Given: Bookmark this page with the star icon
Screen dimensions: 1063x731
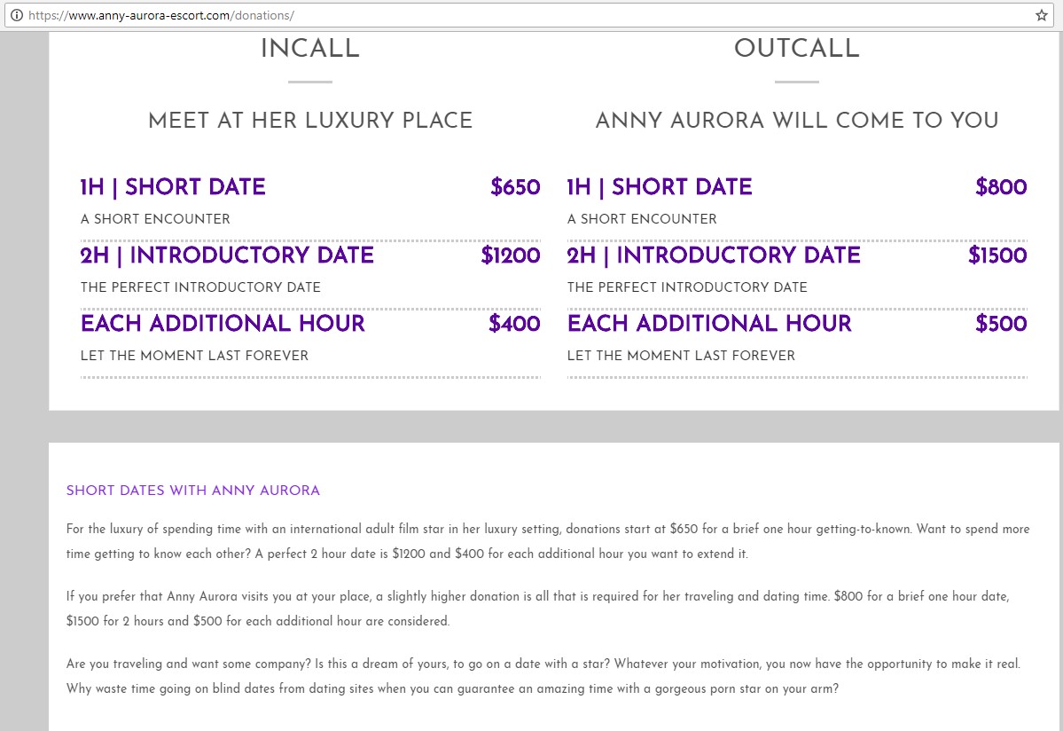Looking at the screenshot, I should [x=1042, y=15].
